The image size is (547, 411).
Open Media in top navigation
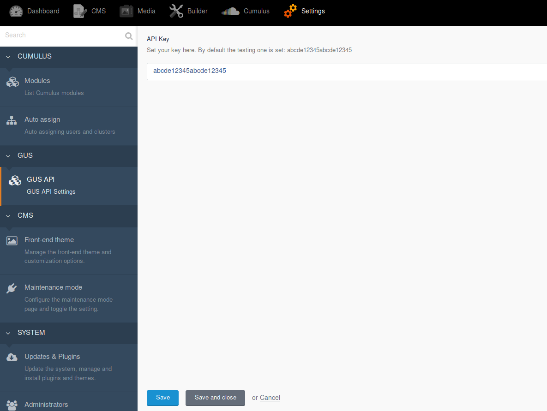pyautogui.click(x=138, y=11)
